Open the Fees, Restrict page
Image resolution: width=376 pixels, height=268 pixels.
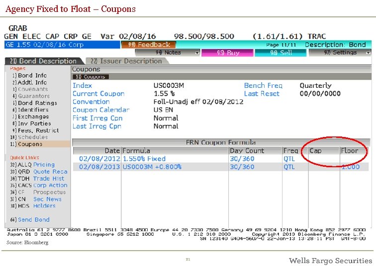tap(35, 131)
